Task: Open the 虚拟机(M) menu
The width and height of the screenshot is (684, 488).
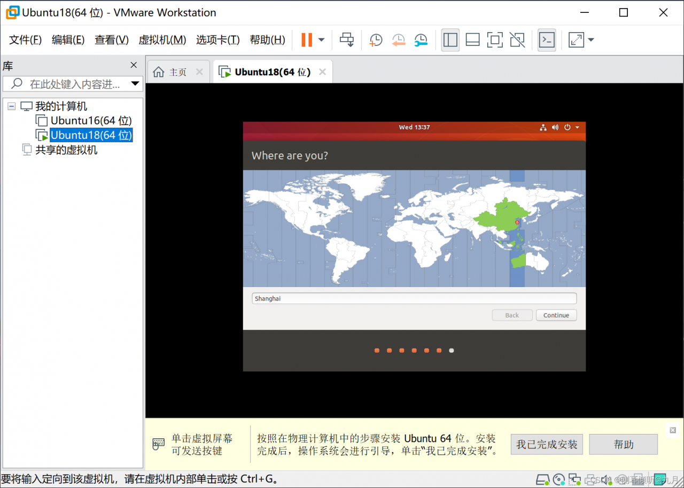Action: [x=162, y=40]
